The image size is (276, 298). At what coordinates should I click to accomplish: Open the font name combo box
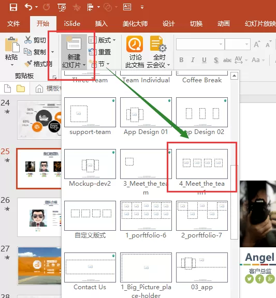tap(200, 44)
